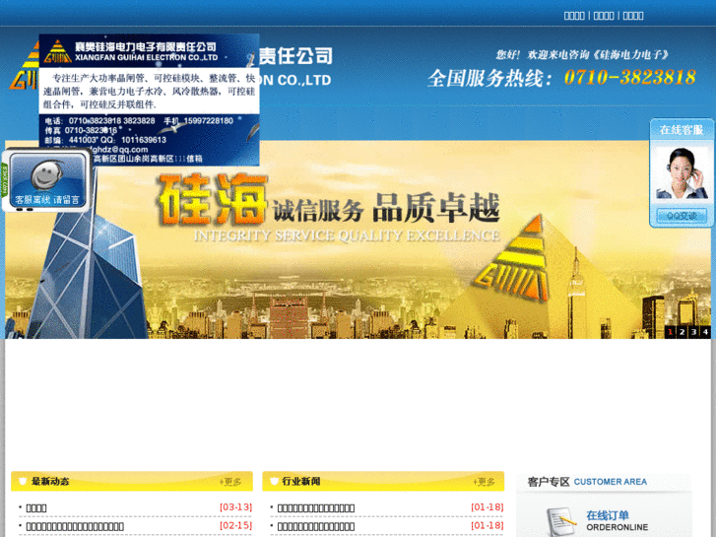Image resolution: width=716 pixels, height=537 pixels.
Task: Click the hotline number 0710-3823818
Action: tap(629, 77)
